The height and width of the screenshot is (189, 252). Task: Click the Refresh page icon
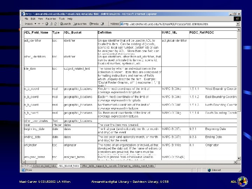click(x=51, y=24)
